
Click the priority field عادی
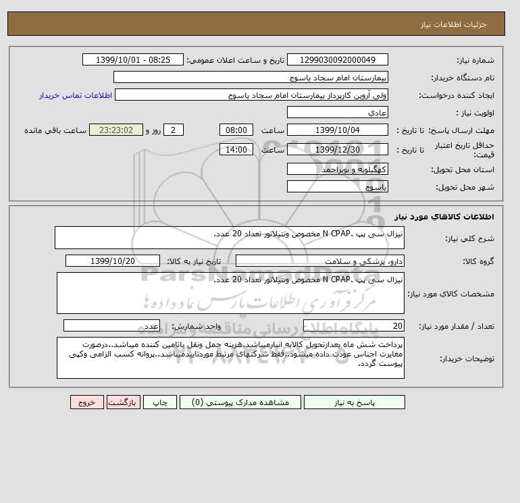pos(337,112)
